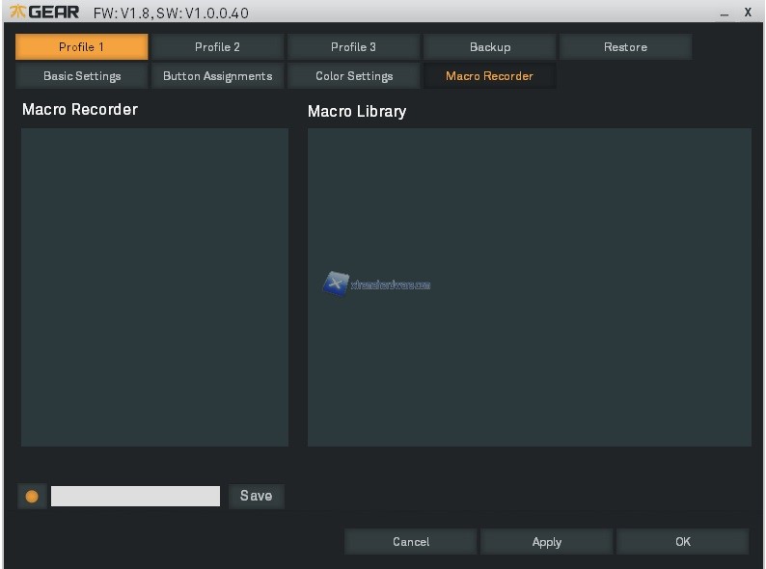Click the Backup button

coord(489,46)
